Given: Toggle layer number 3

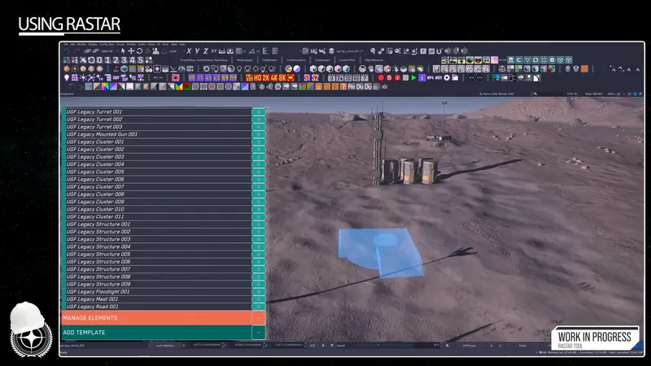Looking at the screenshot, I should click(x=124, y=60).
